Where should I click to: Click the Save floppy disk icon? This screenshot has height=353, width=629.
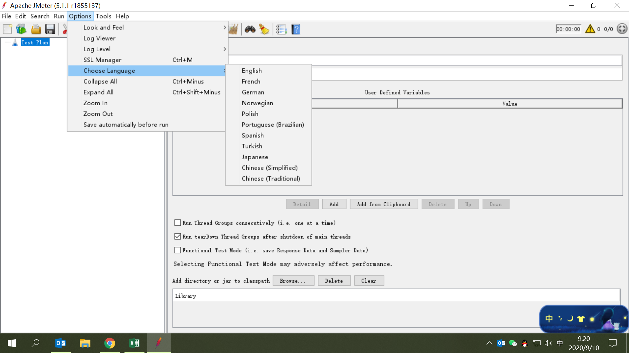point(50,29)
